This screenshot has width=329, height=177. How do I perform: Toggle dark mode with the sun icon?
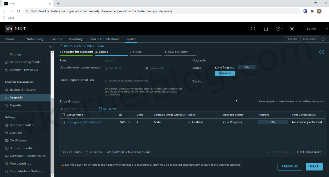(292, 29)
